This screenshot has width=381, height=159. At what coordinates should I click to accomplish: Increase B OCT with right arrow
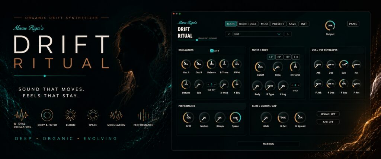pyautogui.click(x=299, y=85)
